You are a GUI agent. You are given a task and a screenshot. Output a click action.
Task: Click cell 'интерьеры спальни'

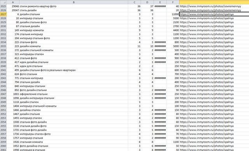74,86
